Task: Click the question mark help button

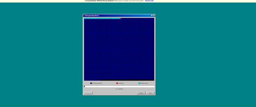Action: [x=152, y=16]
